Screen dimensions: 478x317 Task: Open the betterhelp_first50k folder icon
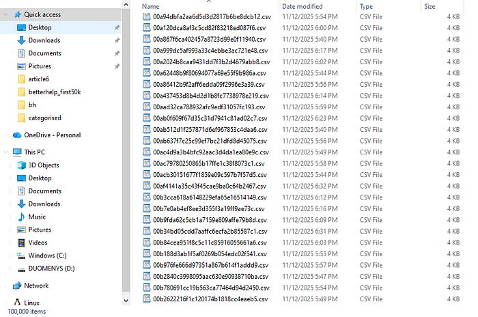coord(22,92)
